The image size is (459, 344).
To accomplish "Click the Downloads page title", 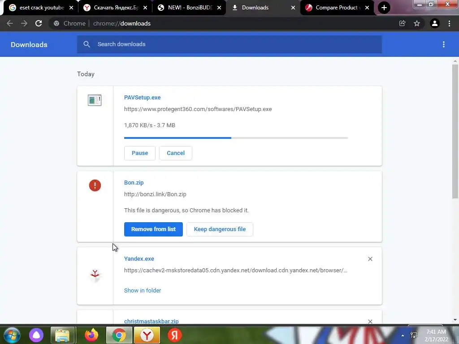I will pyautogui.click(x=29, y=44).
